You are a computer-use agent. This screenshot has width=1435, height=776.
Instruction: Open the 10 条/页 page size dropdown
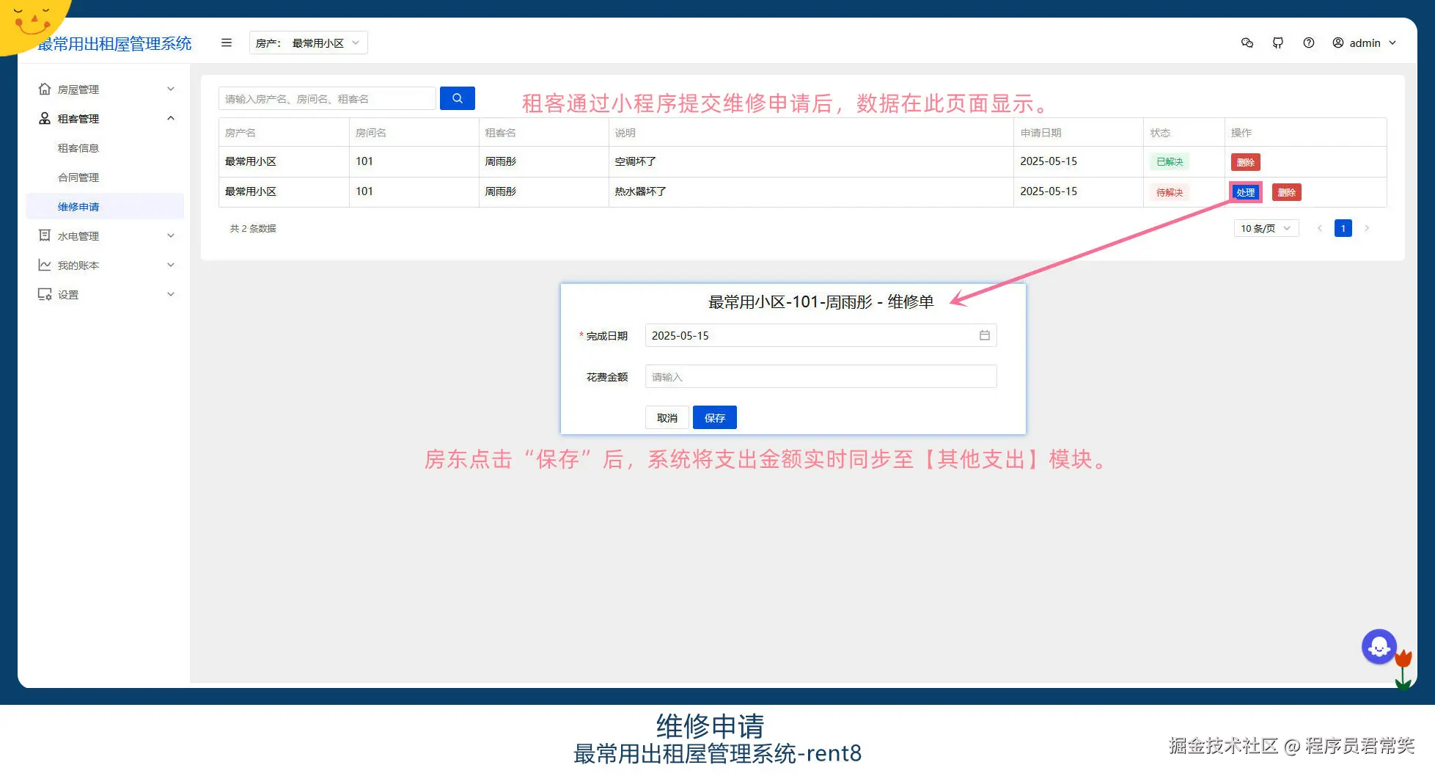(x=1266, y=228)
